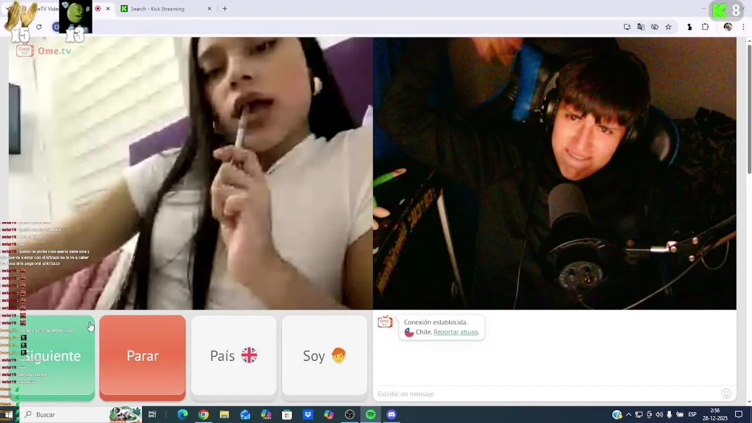The height and width of the screenshot is (423, 752).
Task: Close the OmeTV Video tab
Action: pos(108,9)
